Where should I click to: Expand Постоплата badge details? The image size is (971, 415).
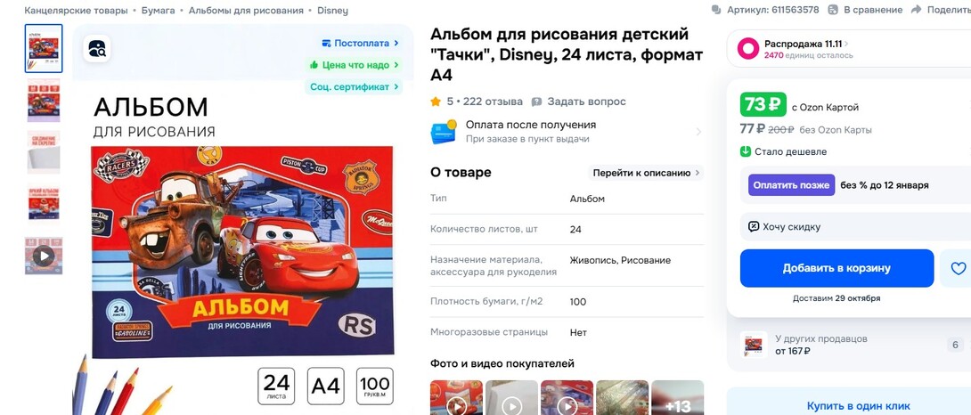(361, 44)
